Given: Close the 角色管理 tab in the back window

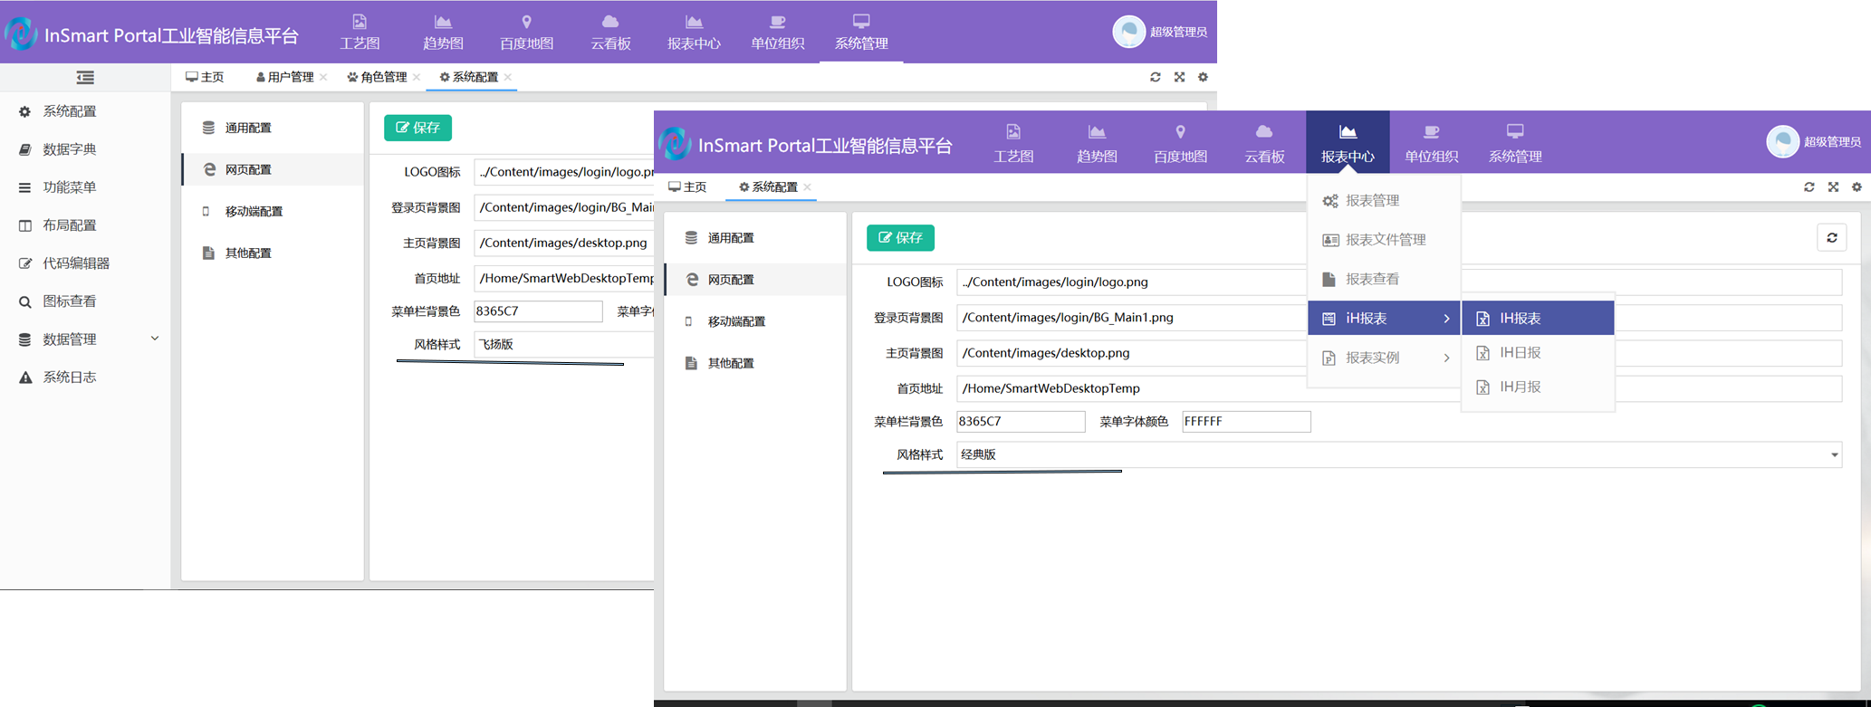Looking at the screenshot, I should coord(417,78).
